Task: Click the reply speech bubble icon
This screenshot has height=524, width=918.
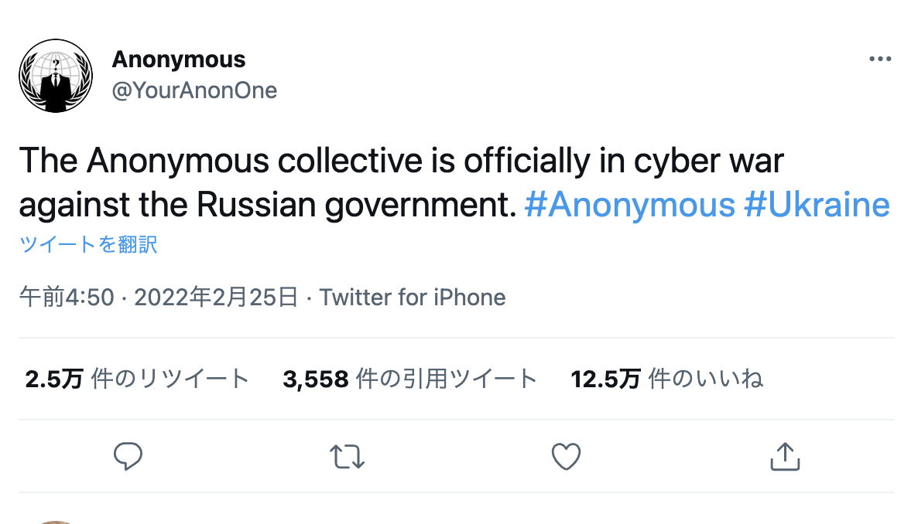Action: click(128, 457)
